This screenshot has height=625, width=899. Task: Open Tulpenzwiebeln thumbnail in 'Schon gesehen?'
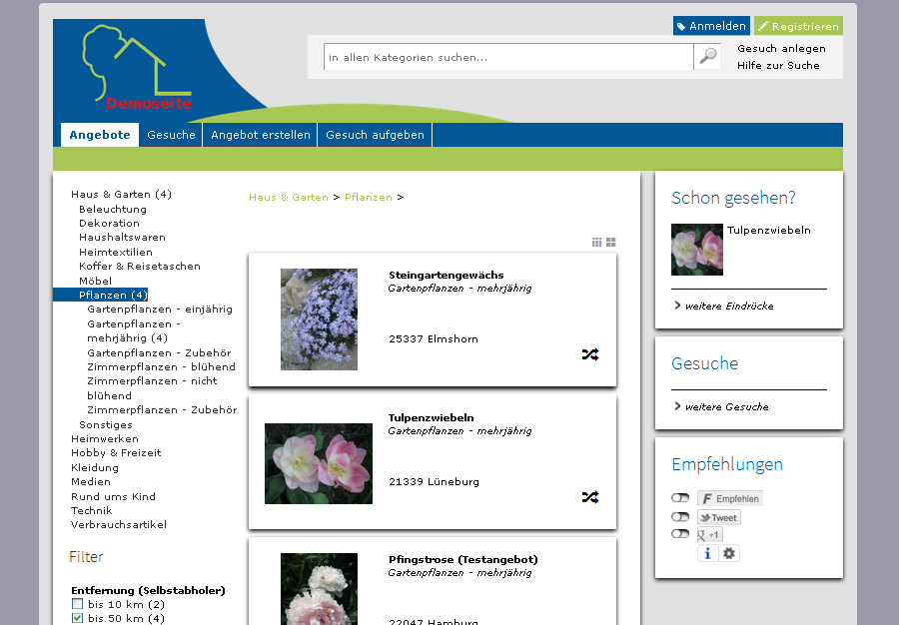point(697,250)
